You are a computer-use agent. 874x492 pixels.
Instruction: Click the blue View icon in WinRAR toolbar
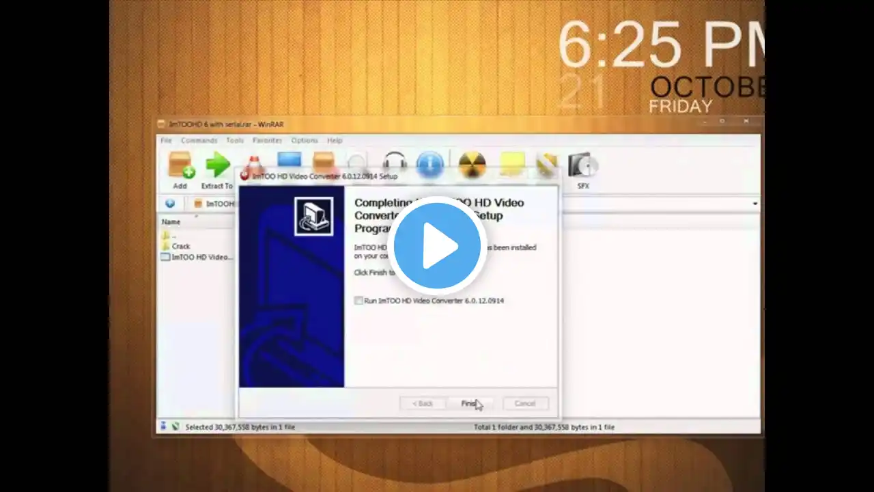pyautogui.click(x=289, y=161)
